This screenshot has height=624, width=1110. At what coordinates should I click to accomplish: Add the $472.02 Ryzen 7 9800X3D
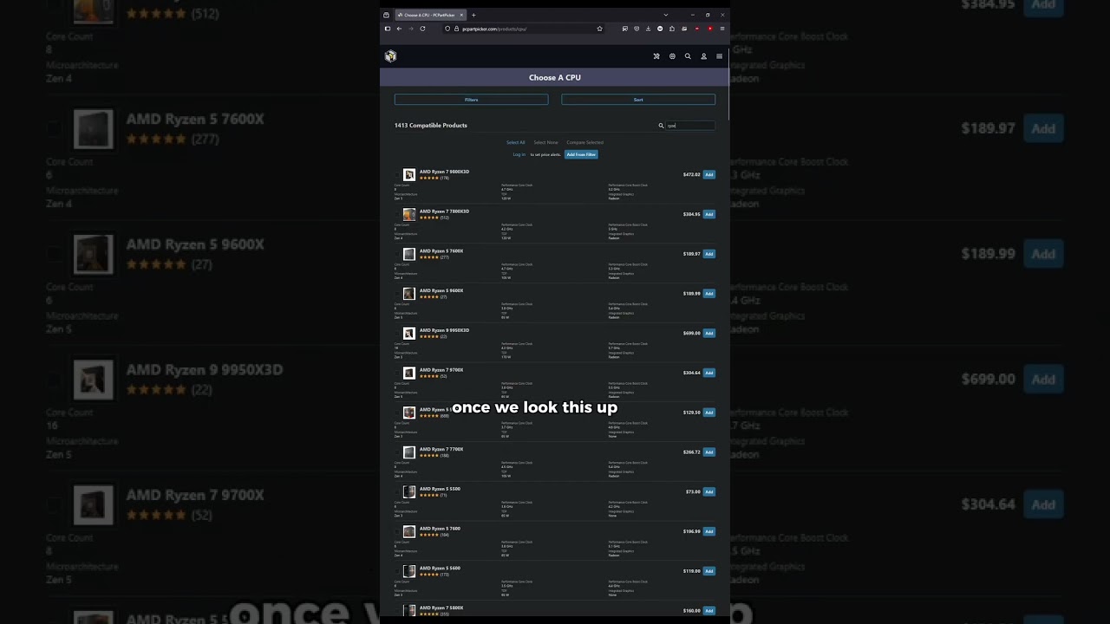[x=708, y=174]
